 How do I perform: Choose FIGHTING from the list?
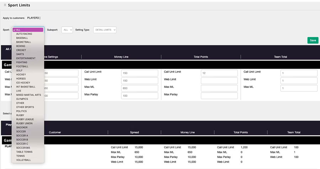tap(22, 63)
